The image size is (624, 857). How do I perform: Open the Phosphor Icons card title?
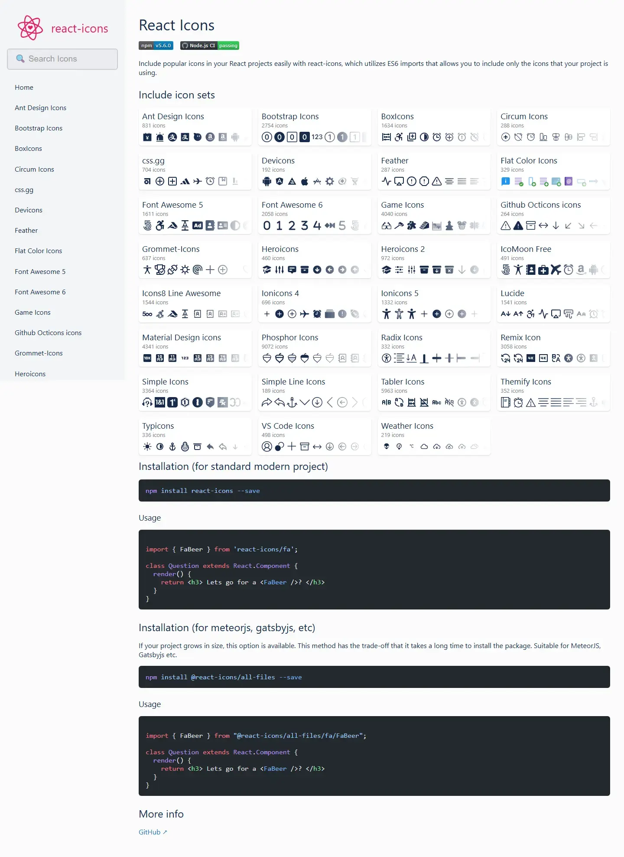point(290,338)
